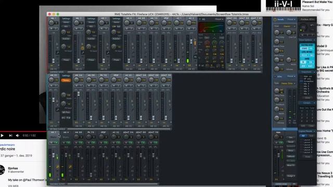Open the Reverb Preset dropdown
The image size is (333, 187).
(x=291, y=20)
